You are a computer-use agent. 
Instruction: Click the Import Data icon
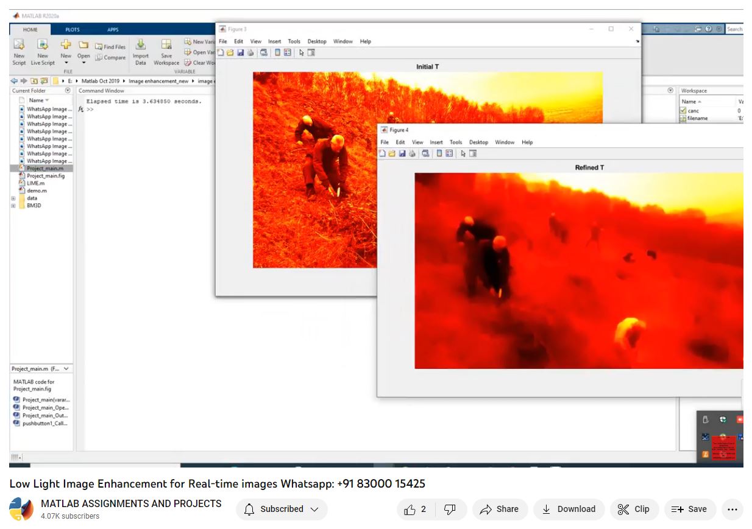[140, 46]
